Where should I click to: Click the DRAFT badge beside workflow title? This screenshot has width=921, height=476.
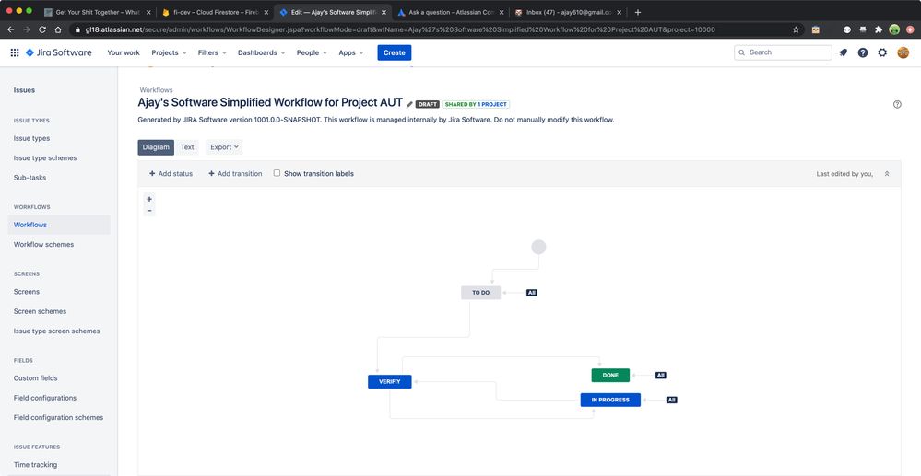point(428,104)
